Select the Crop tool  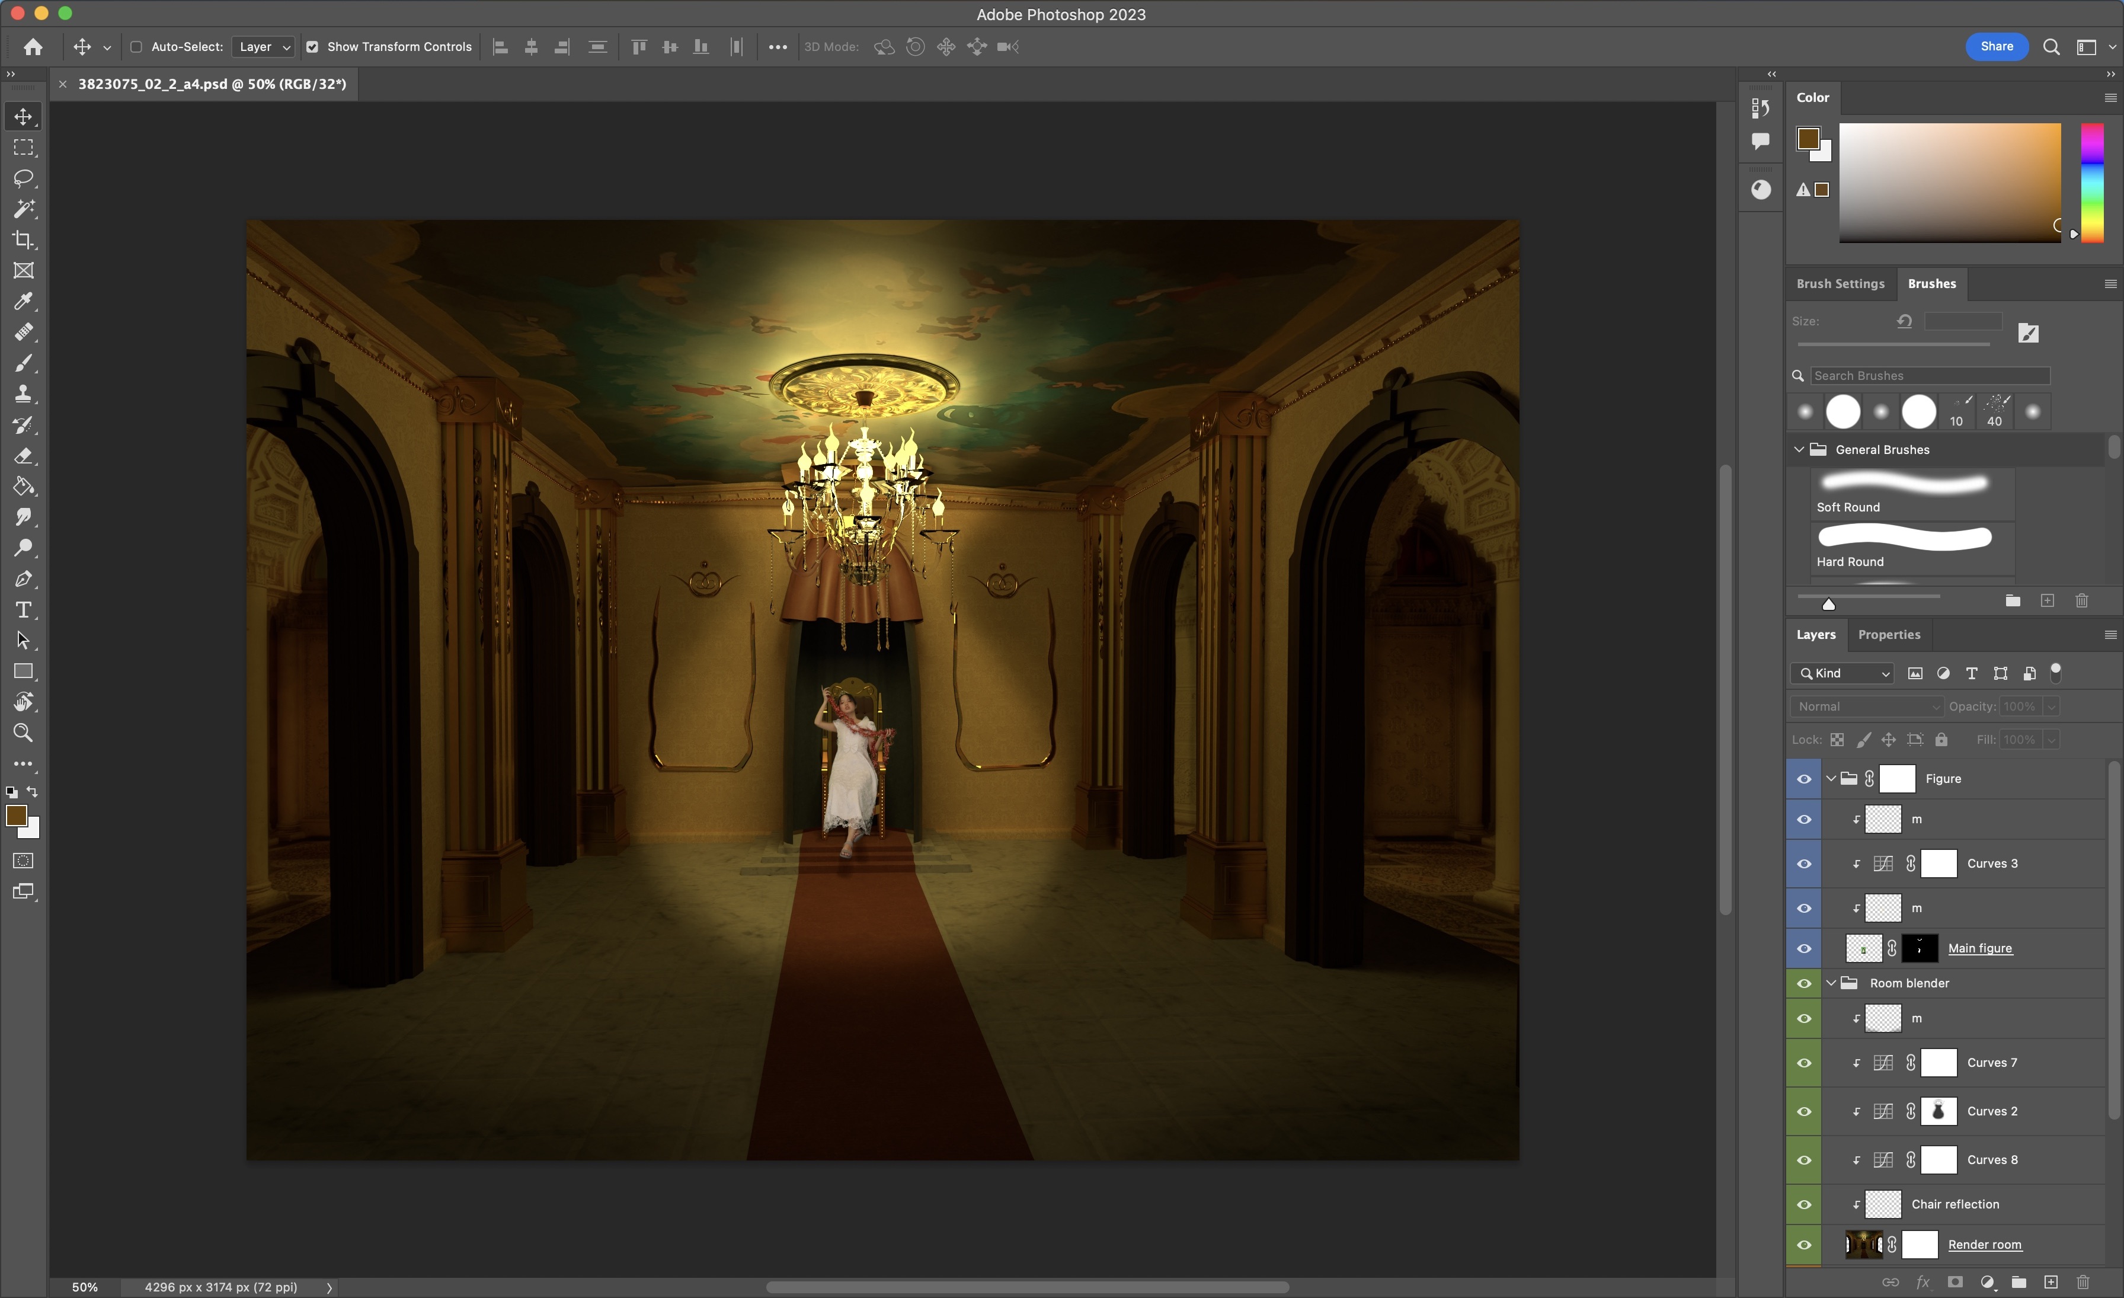[x=23, y=239]
